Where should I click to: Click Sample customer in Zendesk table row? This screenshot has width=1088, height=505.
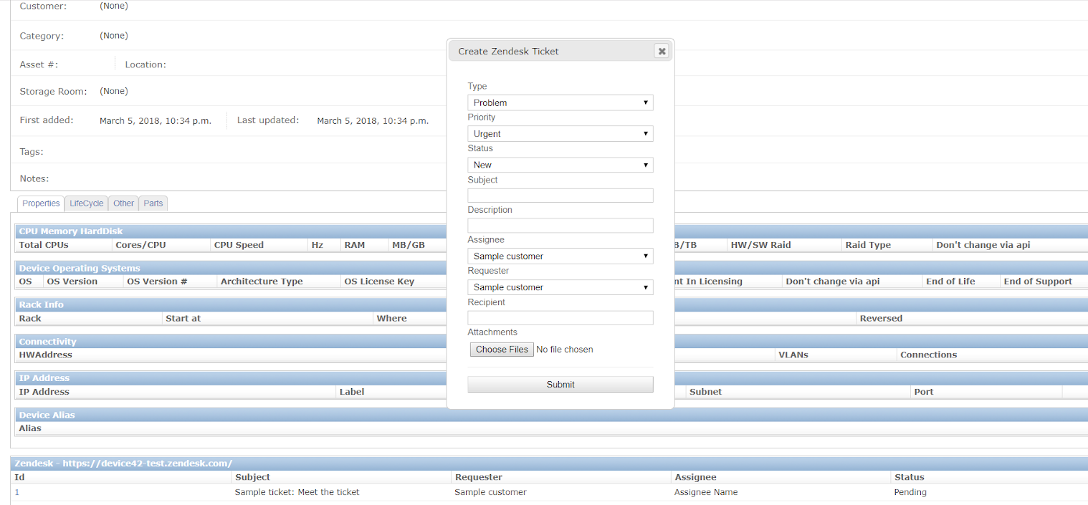tap(490, 492)
